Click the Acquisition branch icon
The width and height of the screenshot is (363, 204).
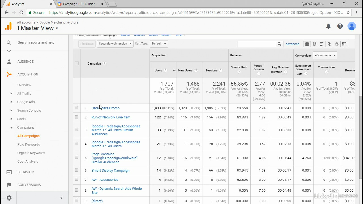(x=9, y=74)
